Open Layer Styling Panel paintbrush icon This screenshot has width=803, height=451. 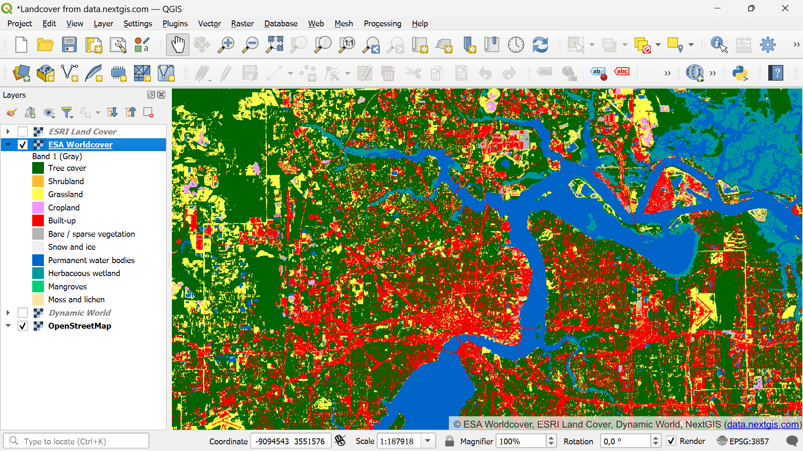coord(12,112)
